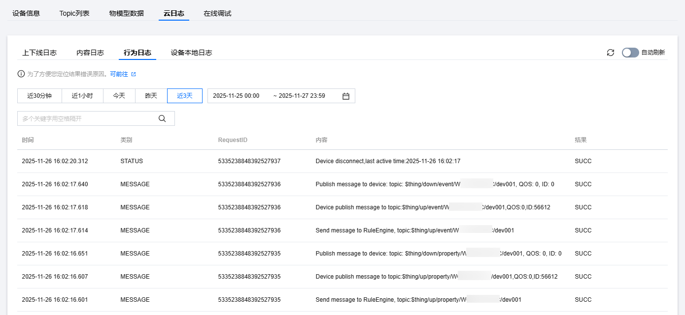
Task: Open the 物模型数据 tab
Action: point(127,13)
